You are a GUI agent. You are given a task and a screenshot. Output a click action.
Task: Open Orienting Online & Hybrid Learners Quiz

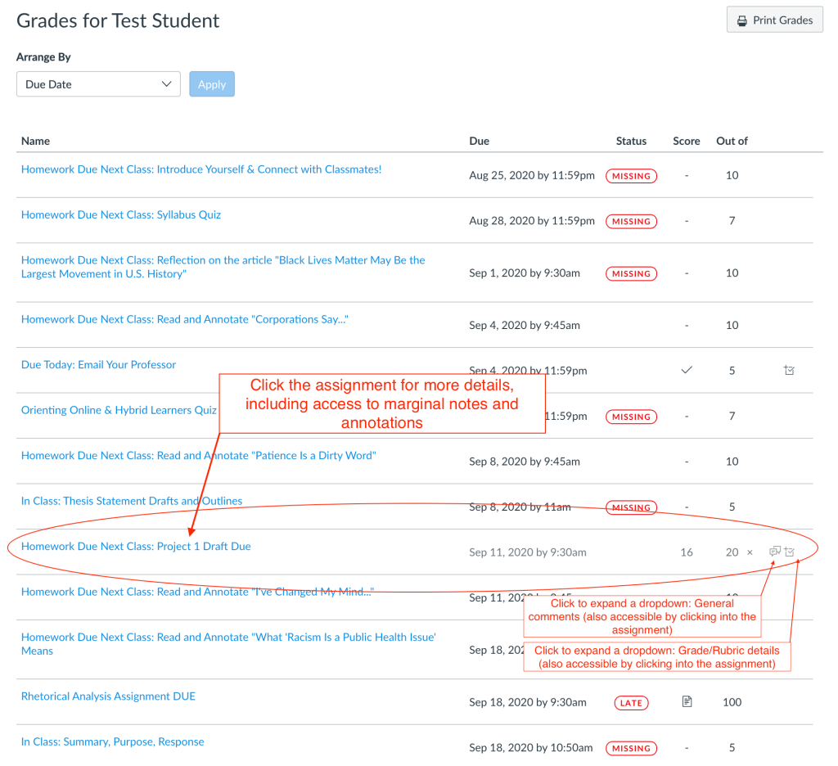pos(119,410)
